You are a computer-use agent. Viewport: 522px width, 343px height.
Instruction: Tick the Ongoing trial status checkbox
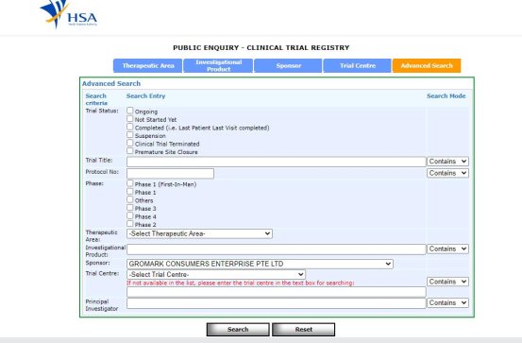(x=130, y=111)
